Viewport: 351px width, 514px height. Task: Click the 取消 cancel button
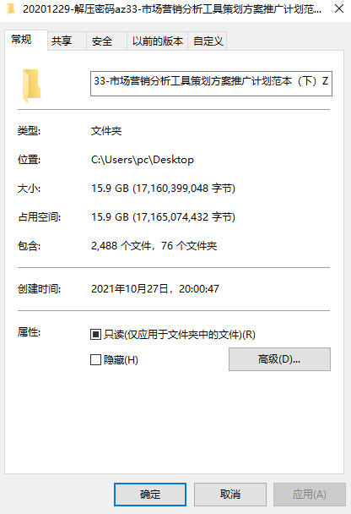[x=230, y=495]
